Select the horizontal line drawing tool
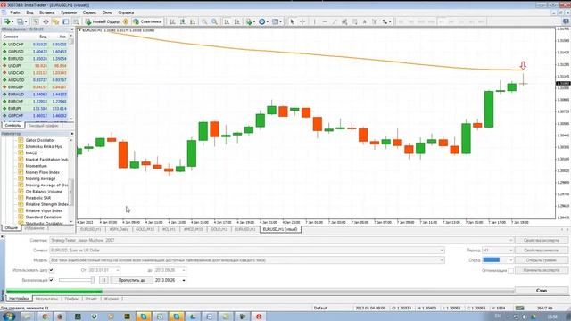The height and width of the screenshot is (321, 571). pyautogui.click(x=325, y=21)
